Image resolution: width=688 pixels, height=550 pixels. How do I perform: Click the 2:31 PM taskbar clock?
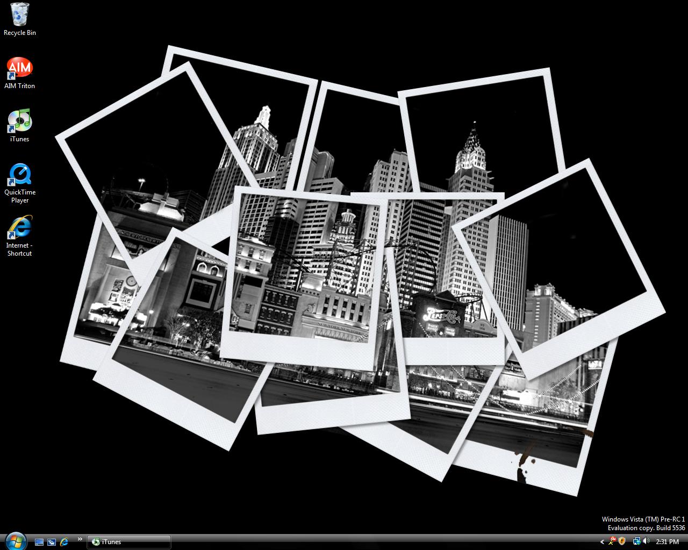click(667, 542)
